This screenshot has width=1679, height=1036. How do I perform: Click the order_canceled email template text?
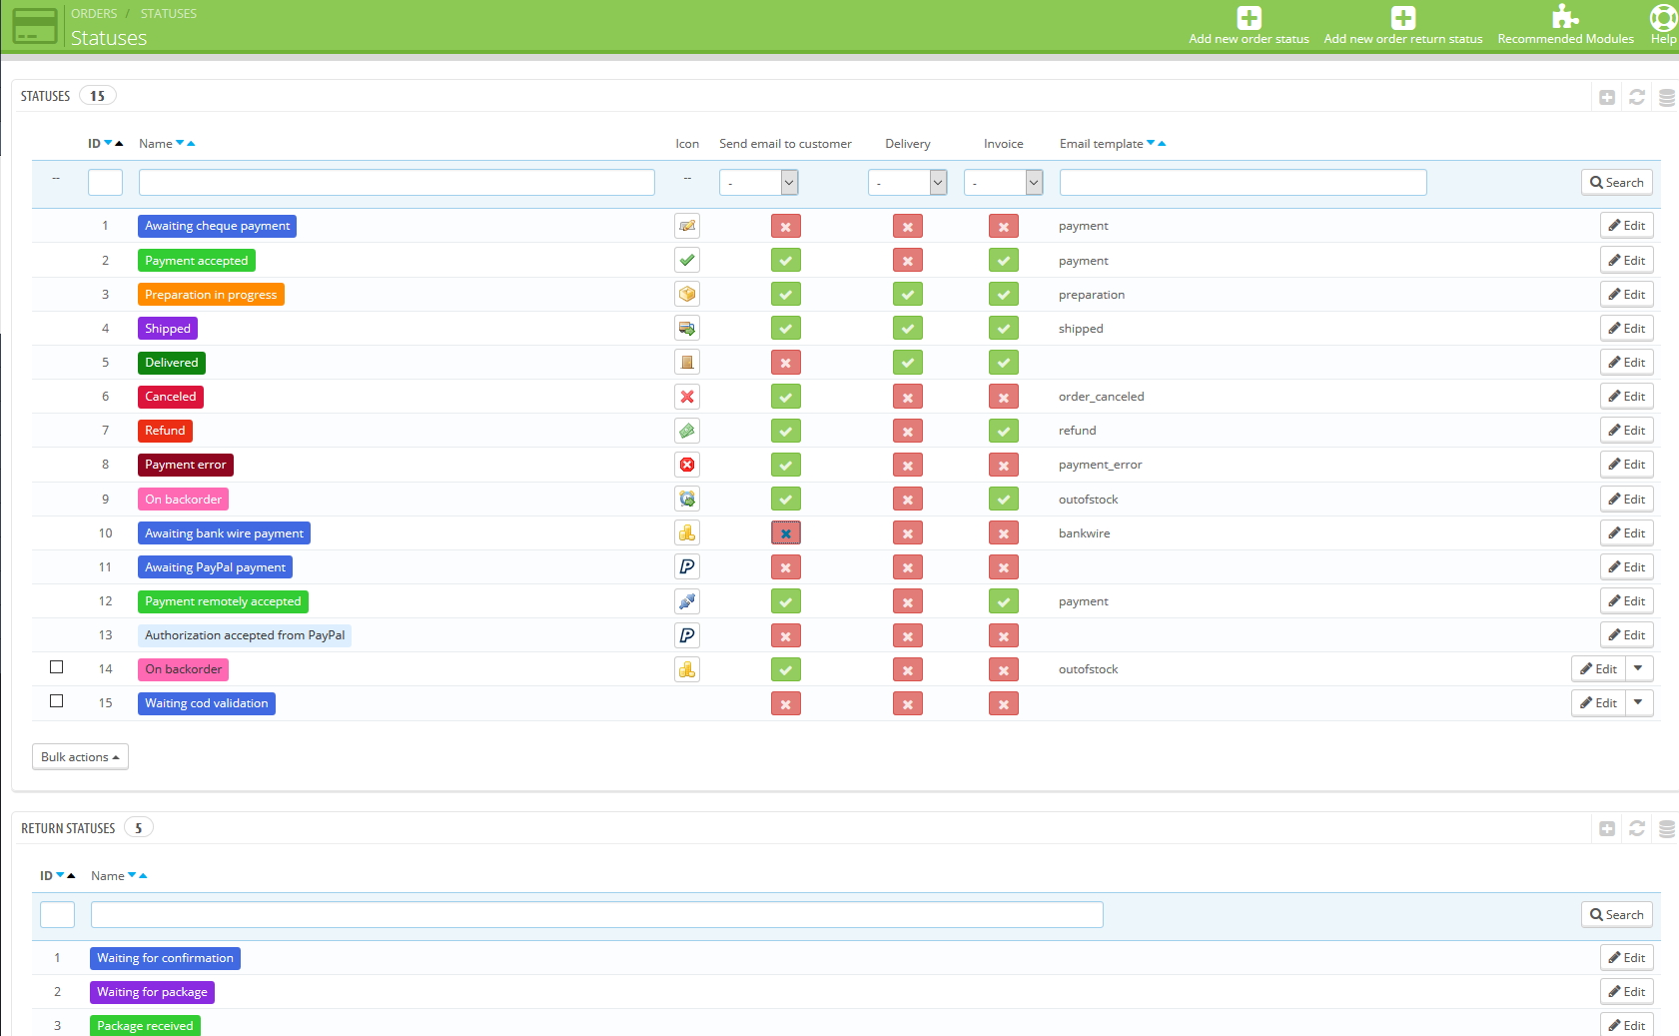[1102, 397]
